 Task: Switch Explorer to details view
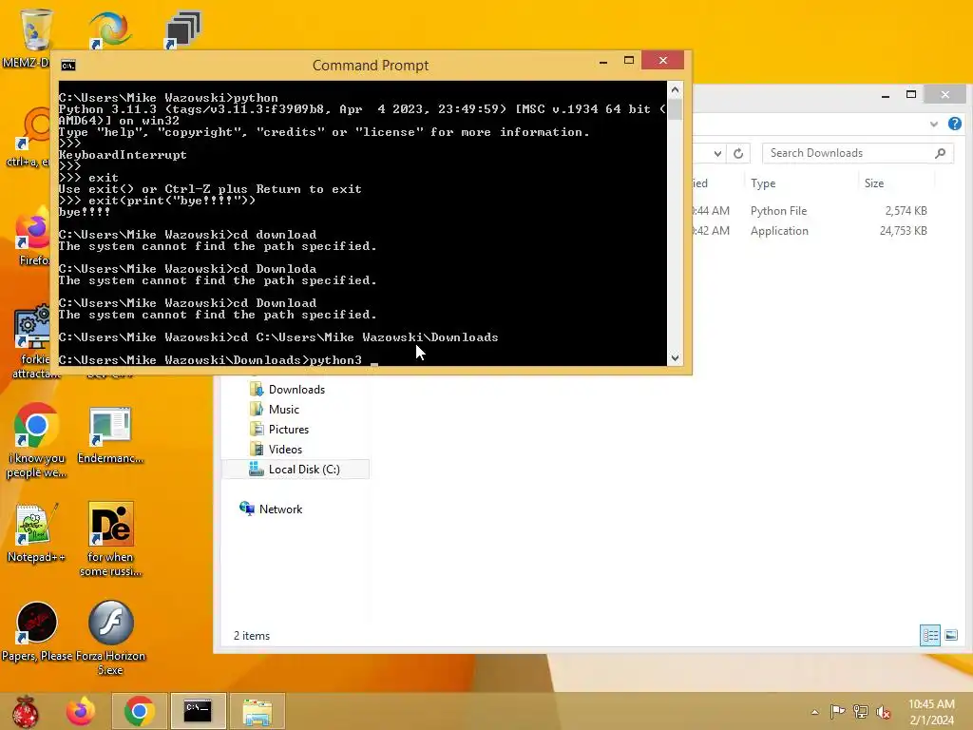(x=930, y=635)
